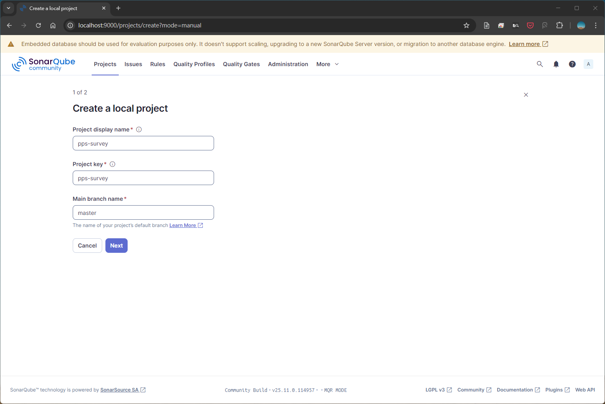Screen dimensions: 605x404
Task: Open the notifications bell icon
Action: click(556, 64)
